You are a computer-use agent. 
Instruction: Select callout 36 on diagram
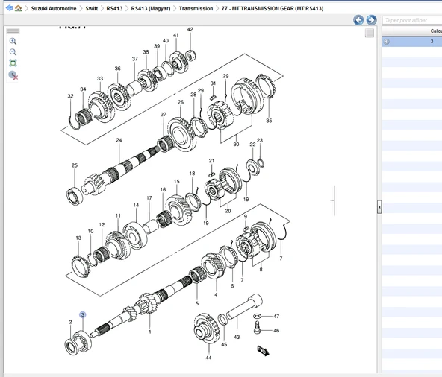tap(117, 69)
